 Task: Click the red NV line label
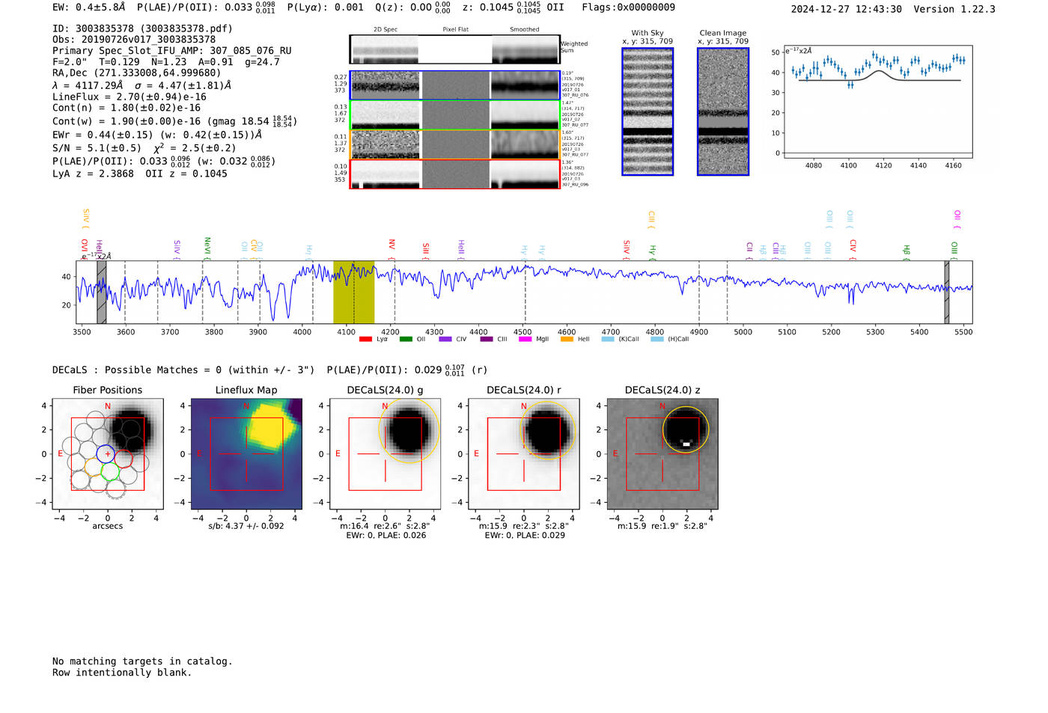click(392, 249)
